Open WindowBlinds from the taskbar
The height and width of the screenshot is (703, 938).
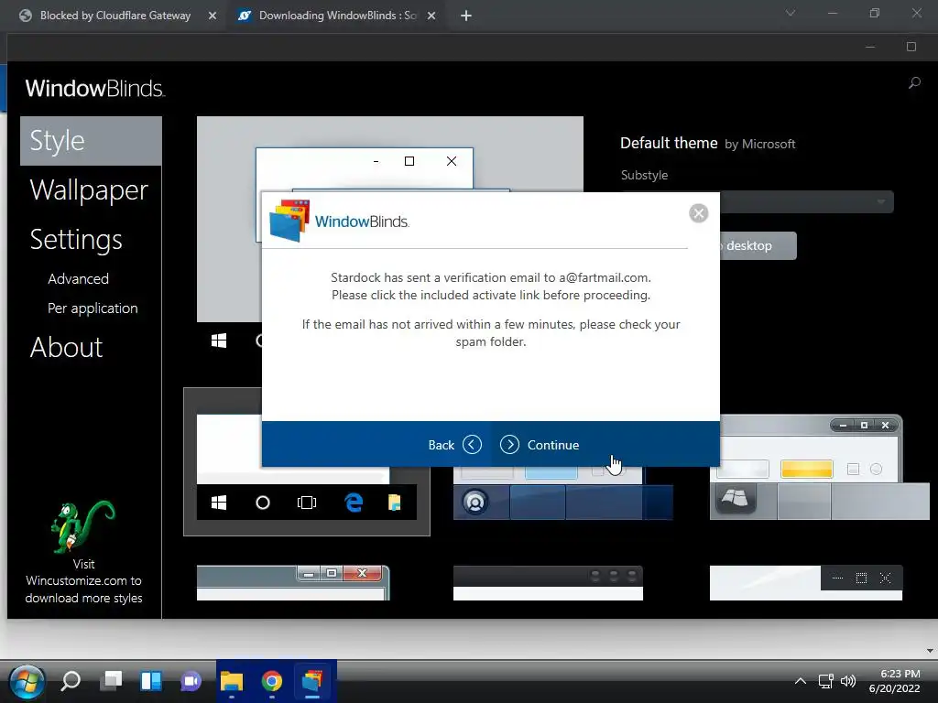311,681
